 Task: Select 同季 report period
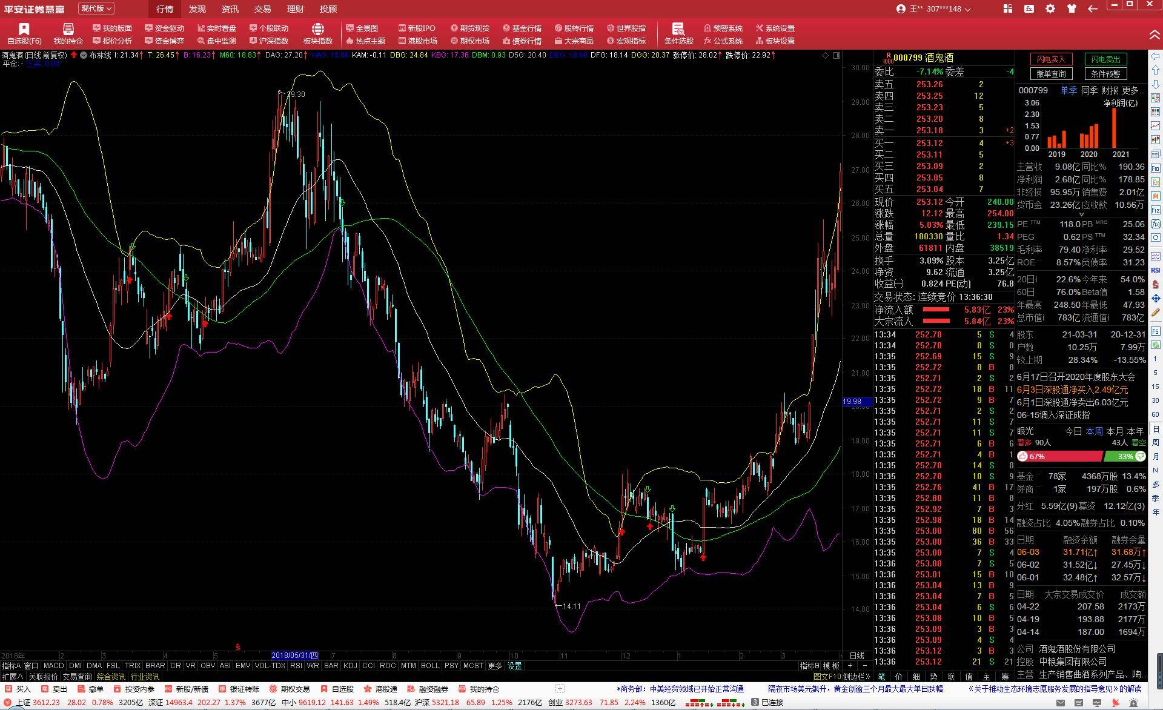[x=1089, y=90]
